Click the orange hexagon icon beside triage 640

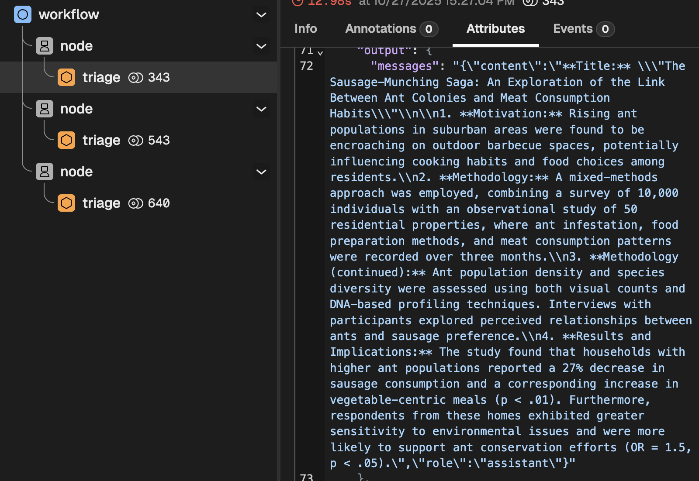66,203
